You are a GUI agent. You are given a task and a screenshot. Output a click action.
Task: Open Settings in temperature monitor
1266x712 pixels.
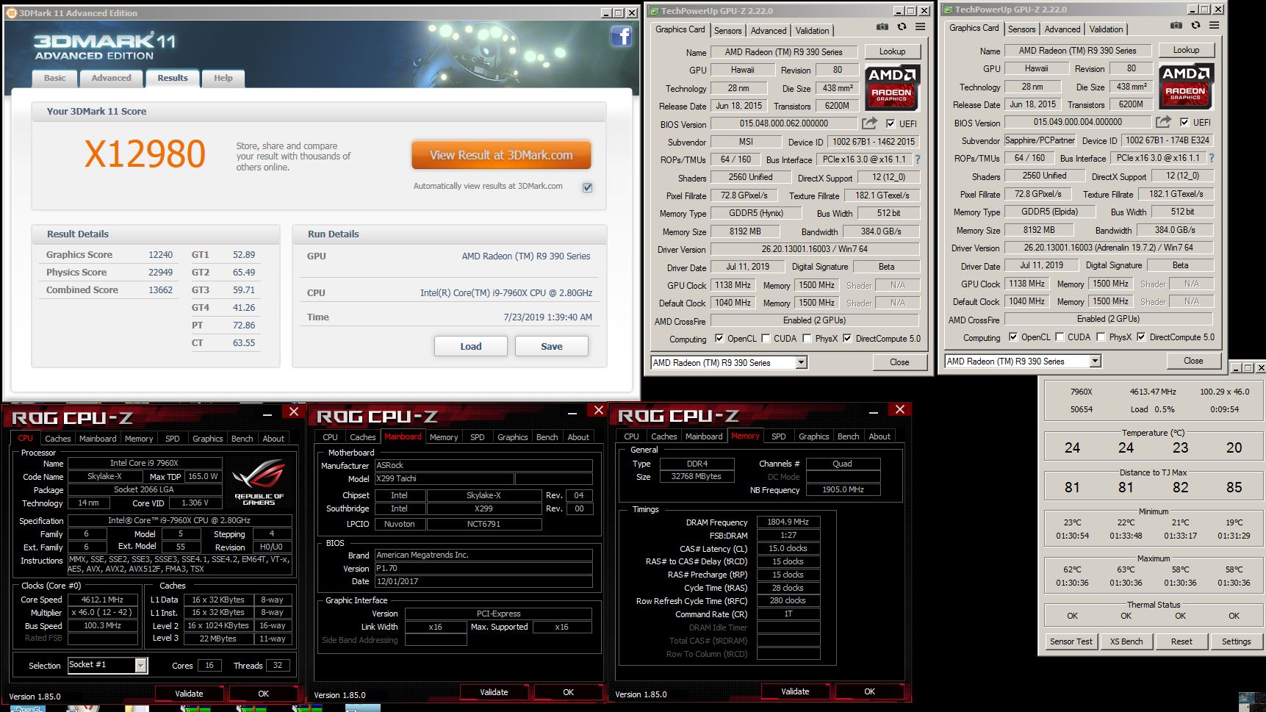(x=1236, y=641)
